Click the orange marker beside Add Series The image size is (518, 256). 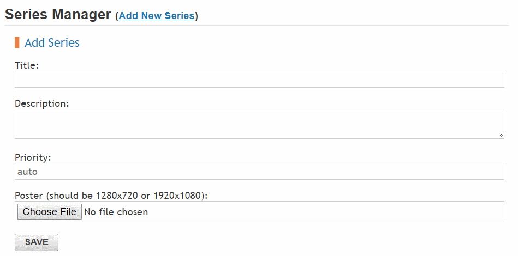[17, 42]
